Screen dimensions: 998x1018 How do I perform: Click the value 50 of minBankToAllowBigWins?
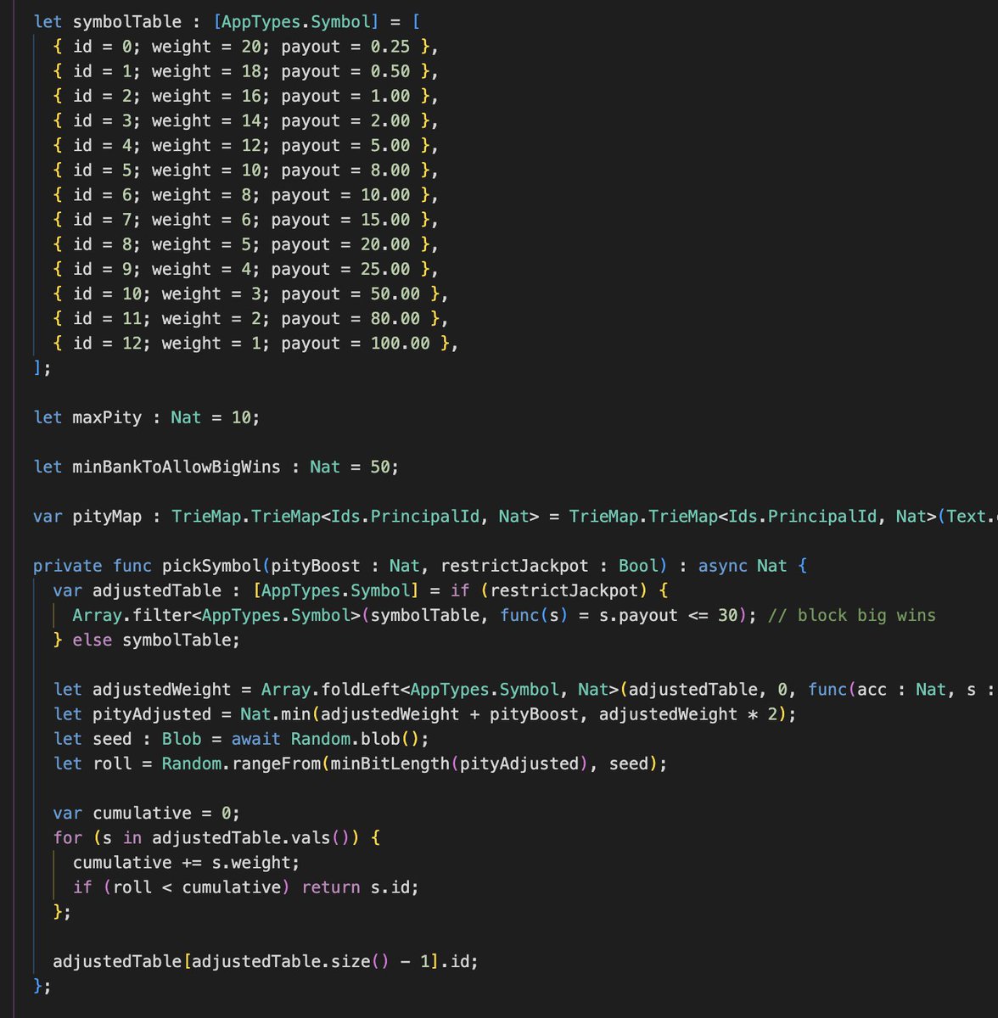(379, 467)
